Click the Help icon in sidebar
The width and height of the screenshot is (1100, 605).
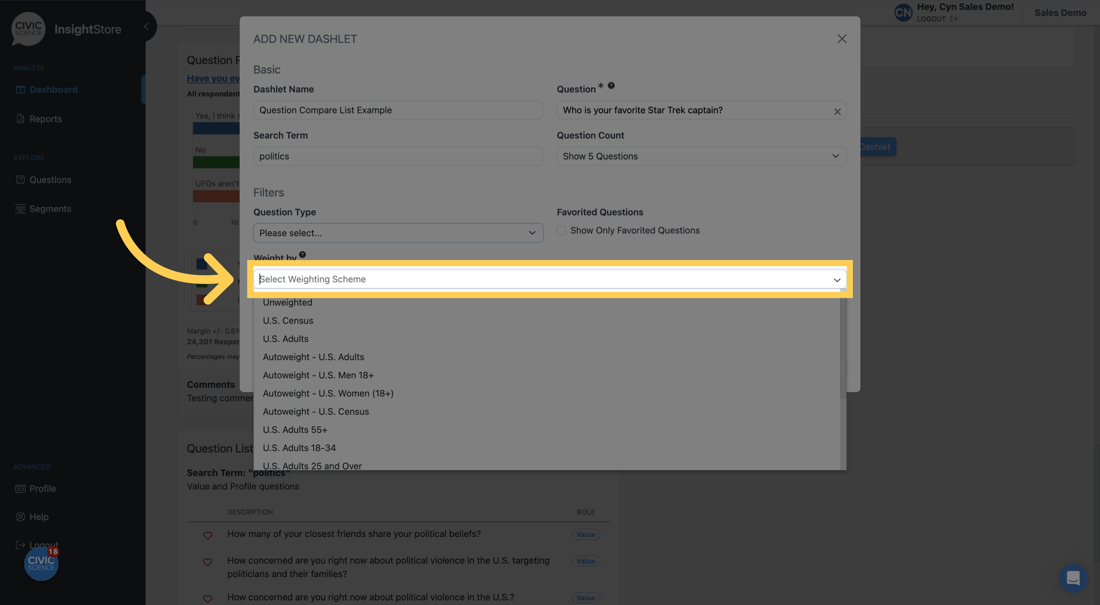20,516
